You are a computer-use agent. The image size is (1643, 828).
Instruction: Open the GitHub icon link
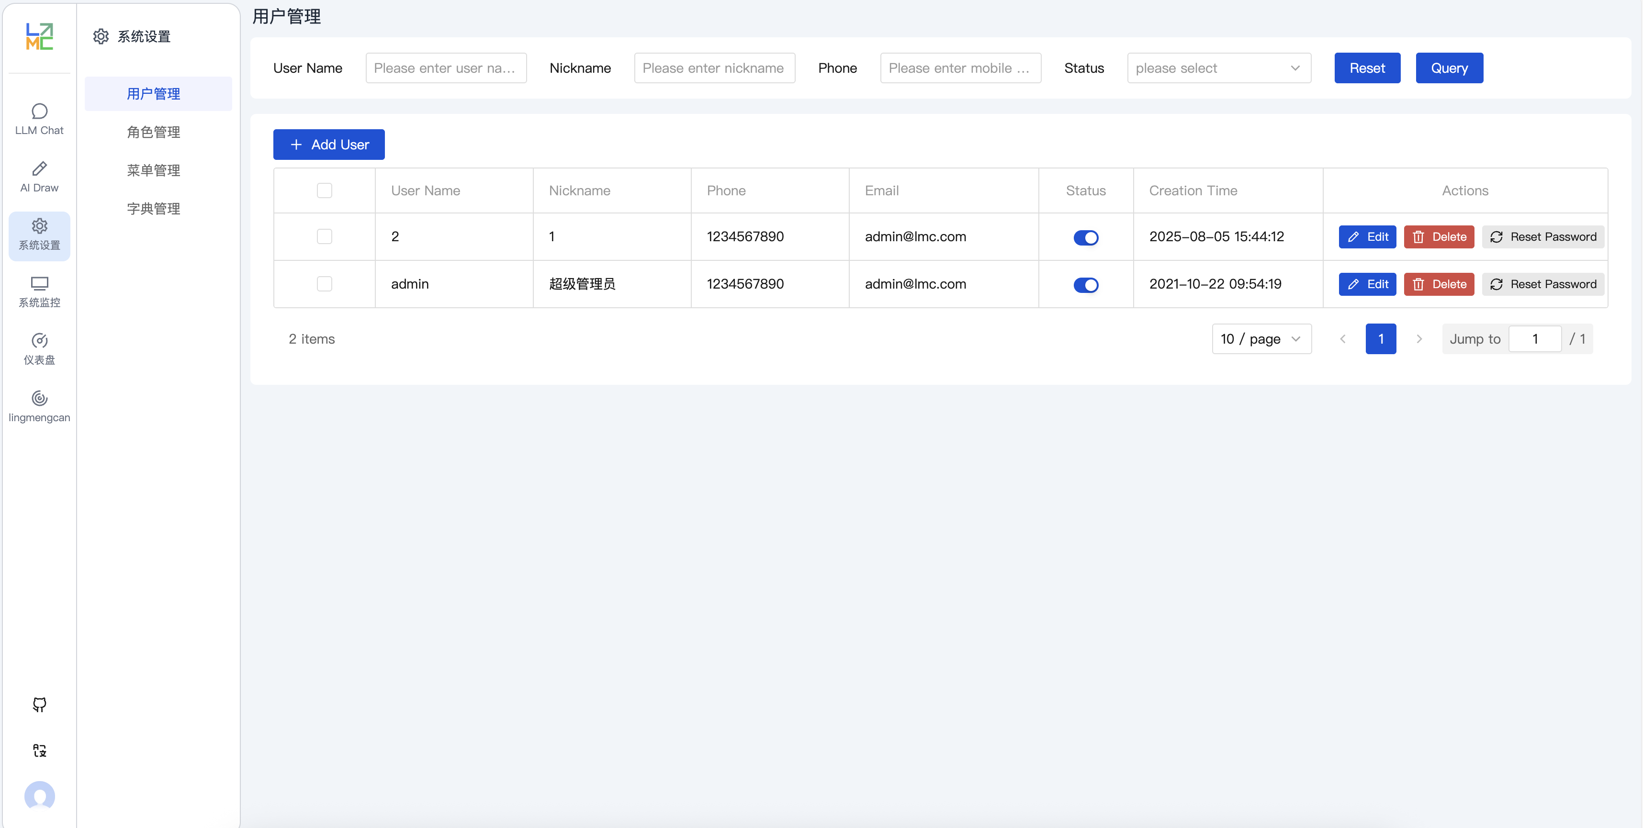40,705
